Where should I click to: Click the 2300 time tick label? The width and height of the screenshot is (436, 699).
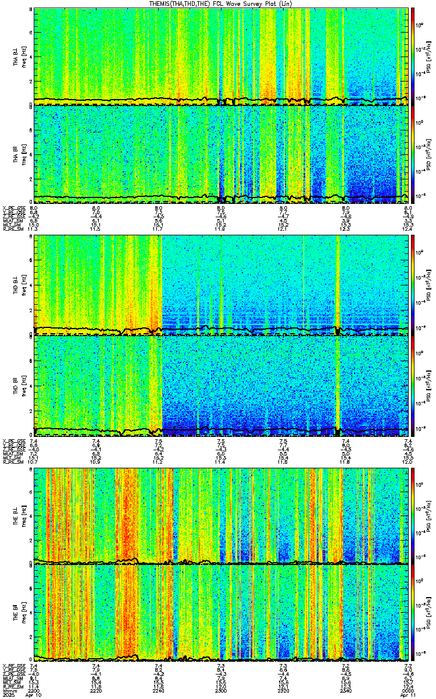coord(221,691)
